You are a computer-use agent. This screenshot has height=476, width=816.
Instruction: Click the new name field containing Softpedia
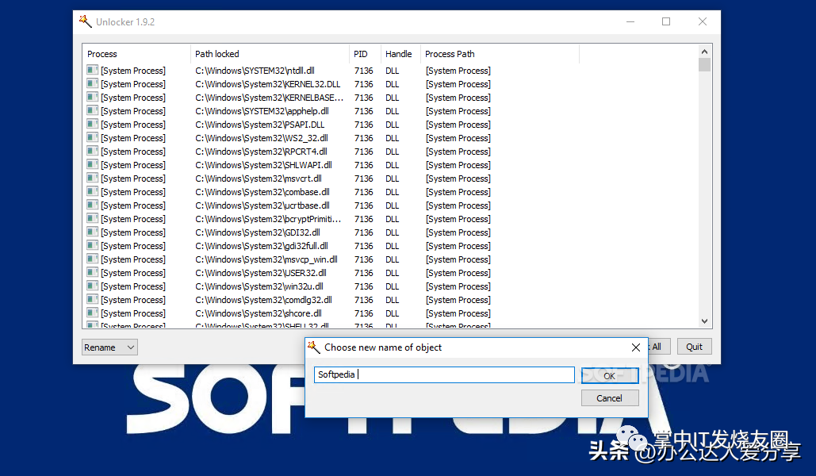444,375
